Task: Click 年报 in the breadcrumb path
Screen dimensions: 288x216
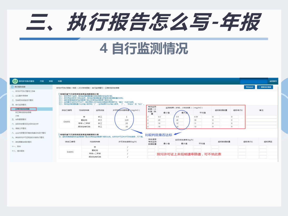Action: pyautogui.click(x=74, y=88)
